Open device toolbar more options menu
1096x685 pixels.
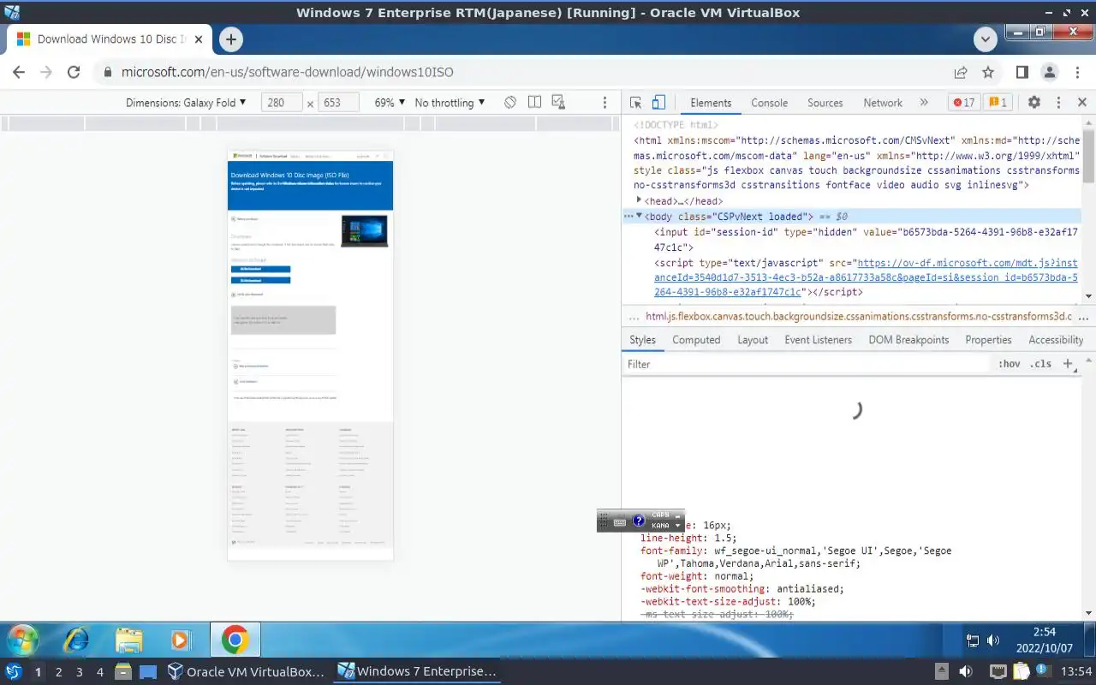click(605, 103)
